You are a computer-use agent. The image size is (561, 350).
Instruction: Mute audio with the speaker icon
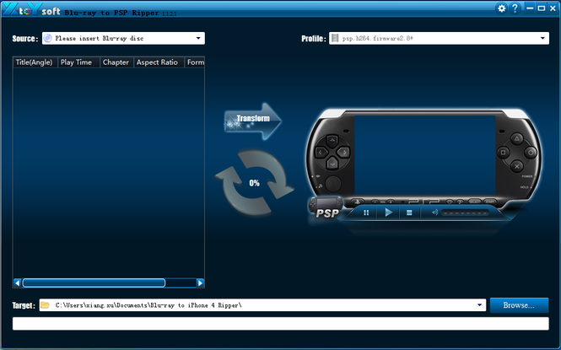(434, 213)
